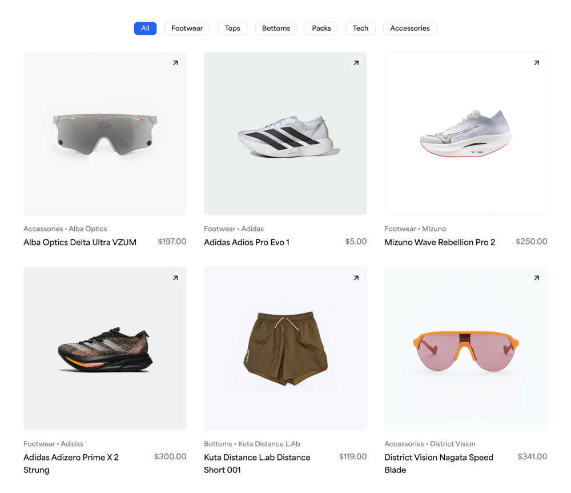The width and height of the screenshot is (571, 493).
Task: View the orange-framed sunglasses image
Action: pyautogui.click(x=466, y=348)
